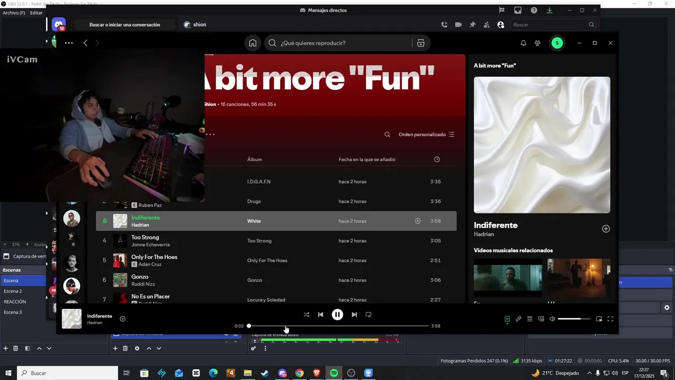Viewport: 675px width, 380px height.
Task: Skip to the next track
Action: [x=354, y=315]
